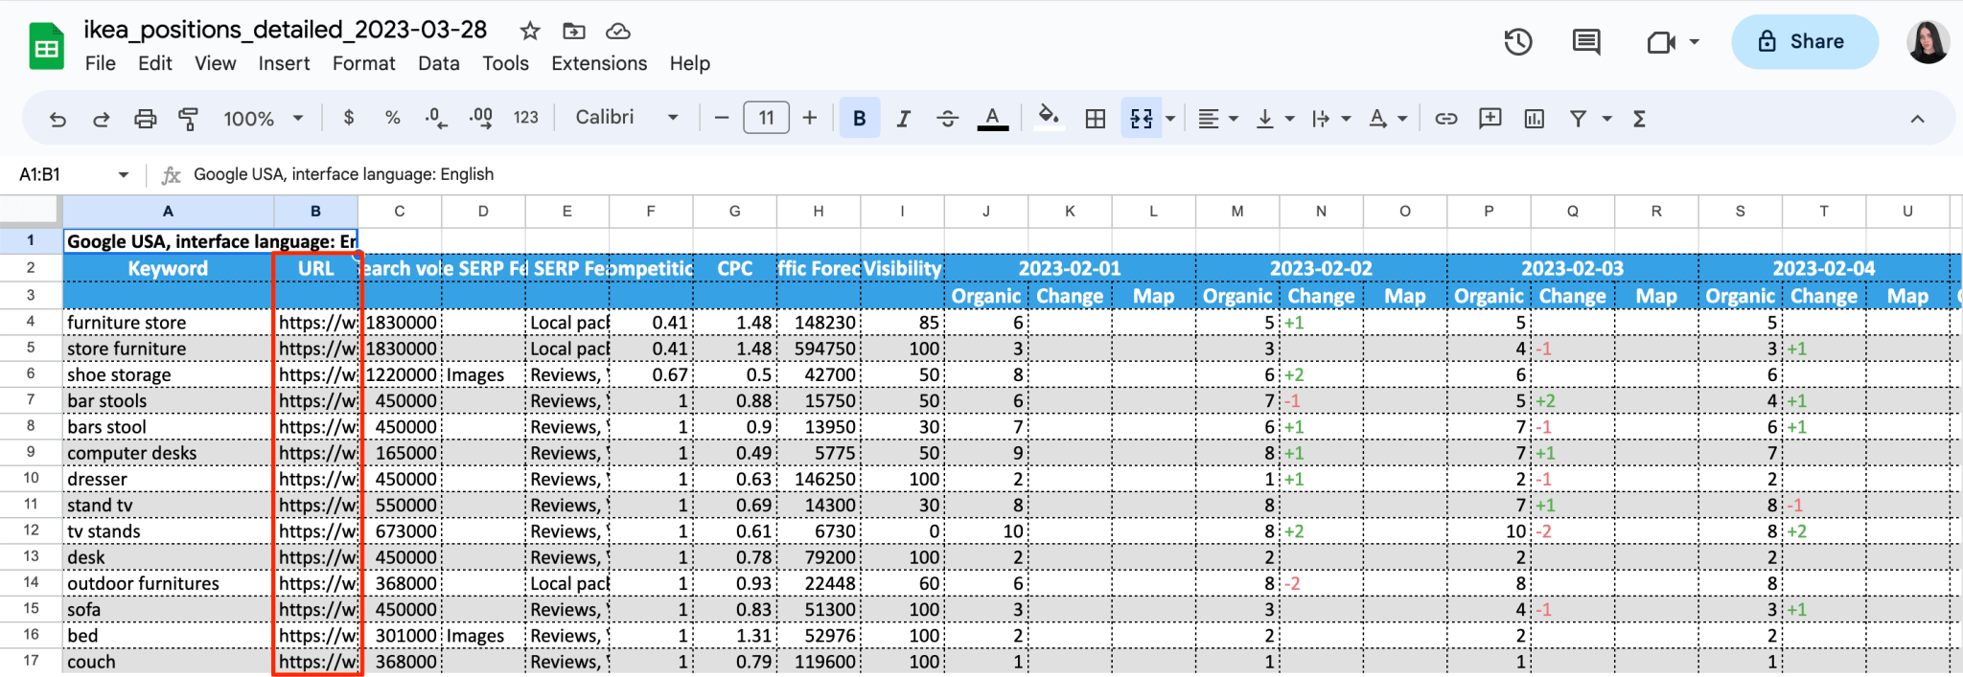Format as currency
The width and height of the screenshot is (1963, 677).
click(349, 118)
